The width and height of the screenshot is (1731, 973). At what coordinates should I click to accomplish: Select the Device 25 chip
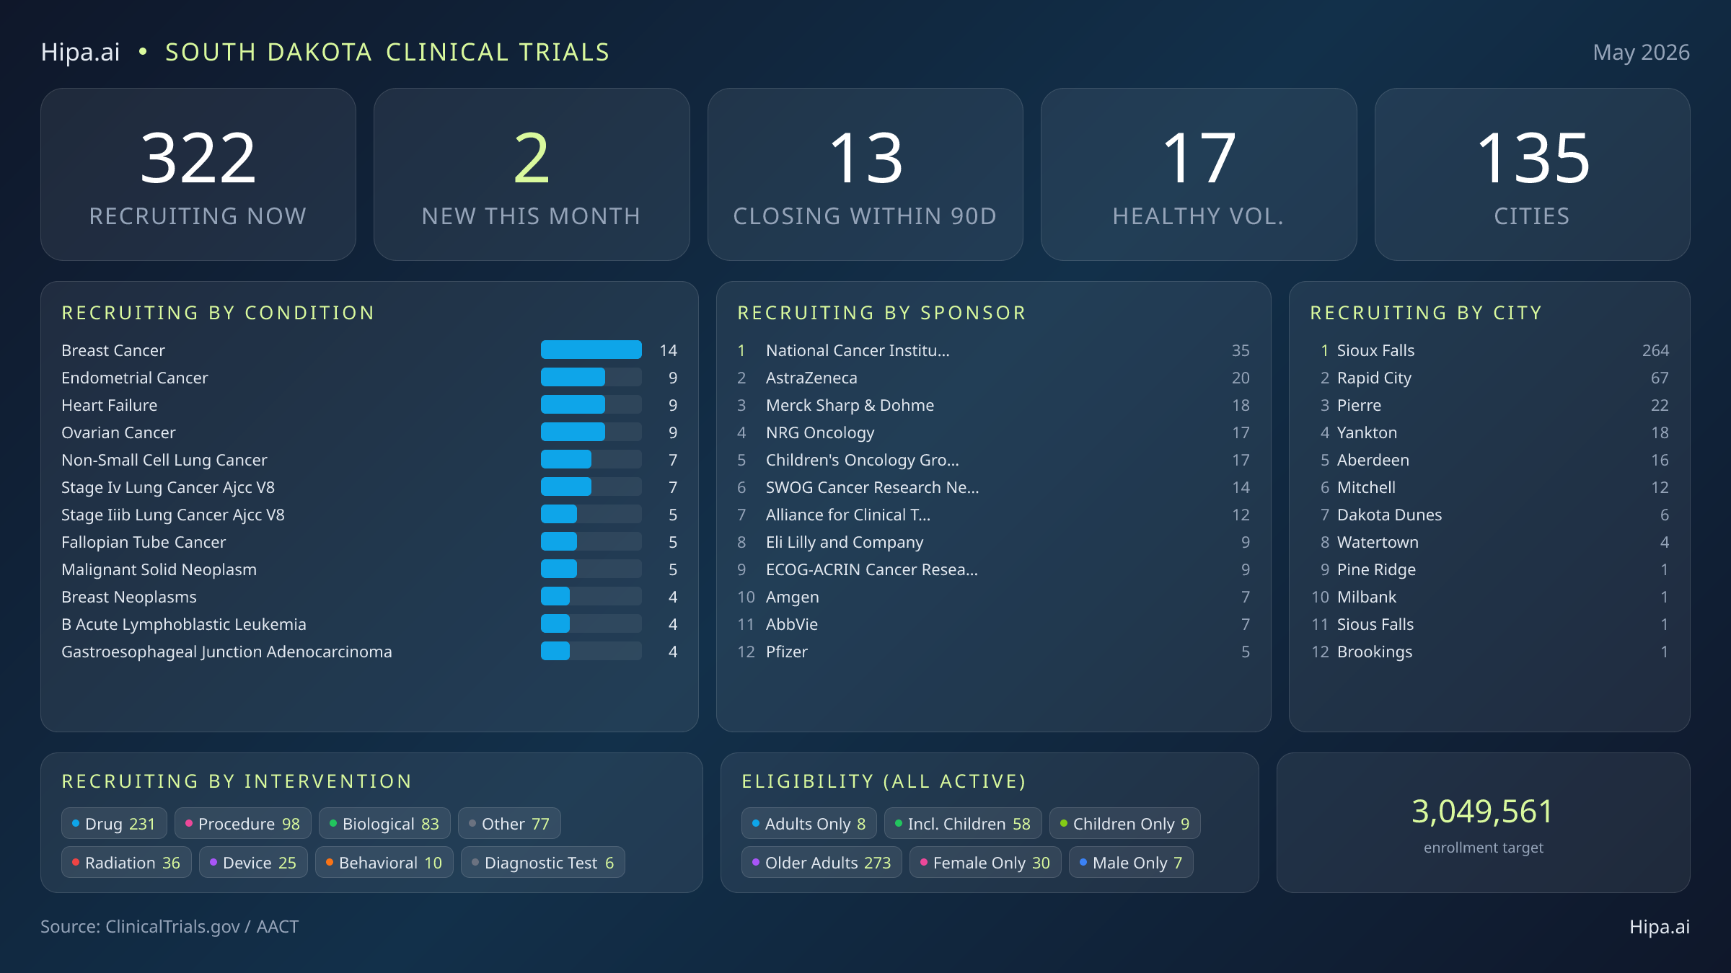click(x=253, y=862)
